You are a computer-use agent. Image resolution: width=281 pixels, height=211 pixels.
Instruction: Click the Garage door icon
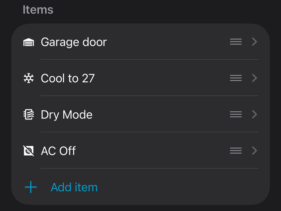pos(29,42)
